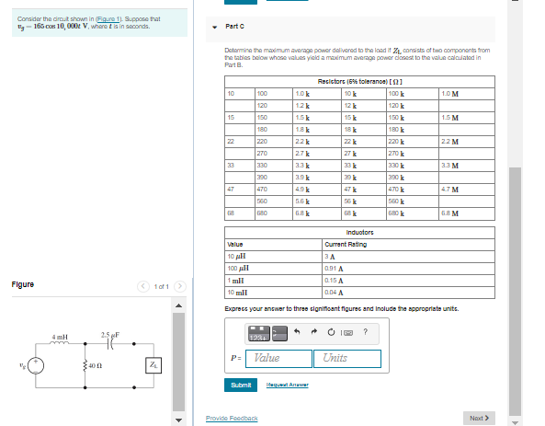Open the symbols palette icon
Viewport: 545px width, 426px height.
point(279,333)
